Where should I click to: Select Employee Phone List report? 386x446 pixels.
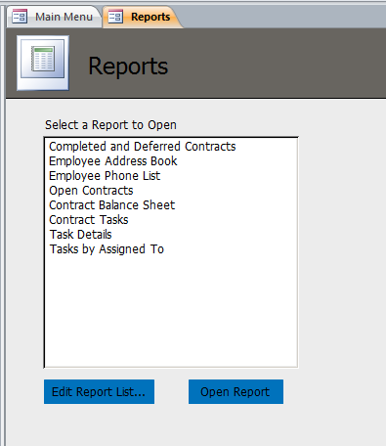(171, 176)
